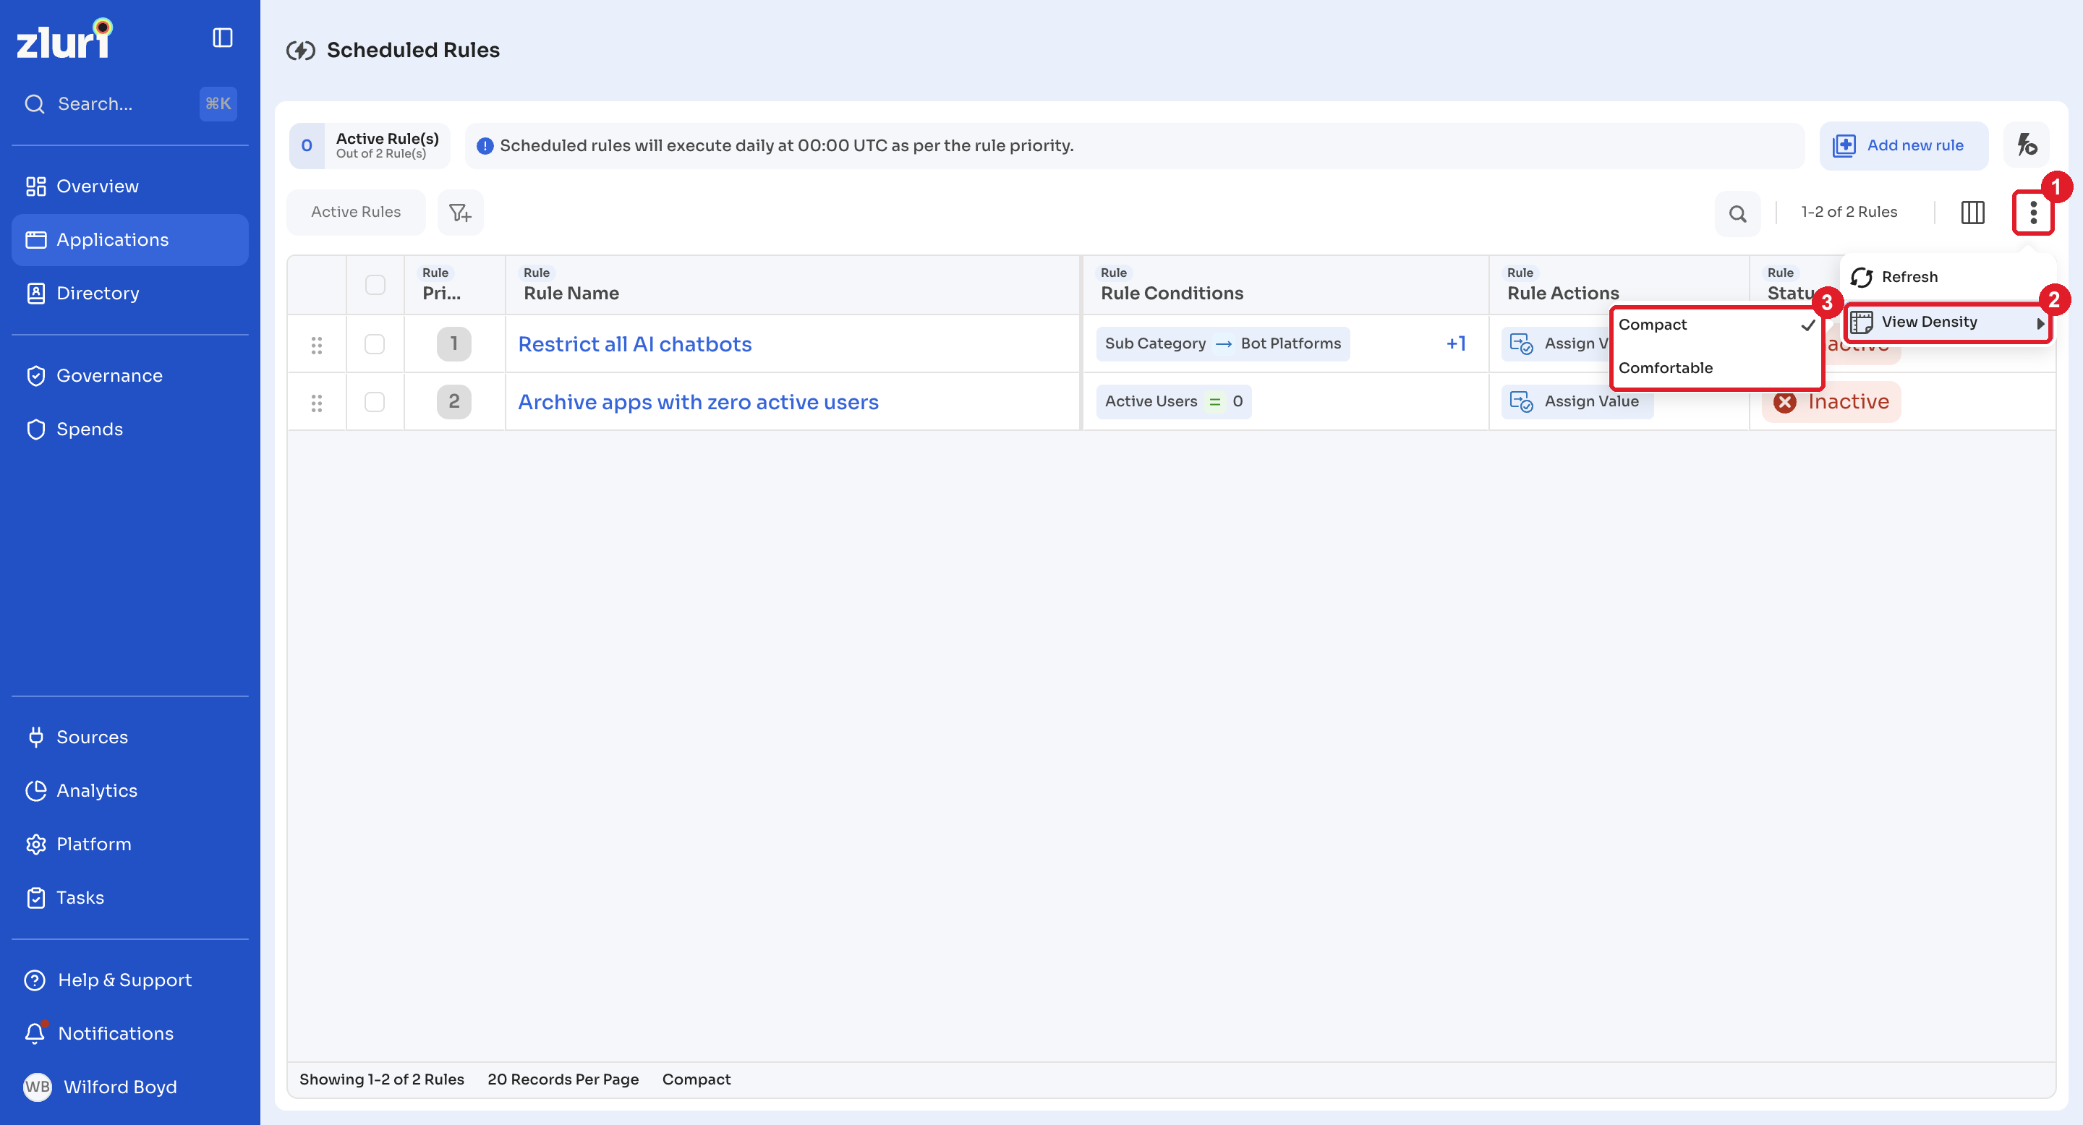Navigate to Governance

(129, 376)
